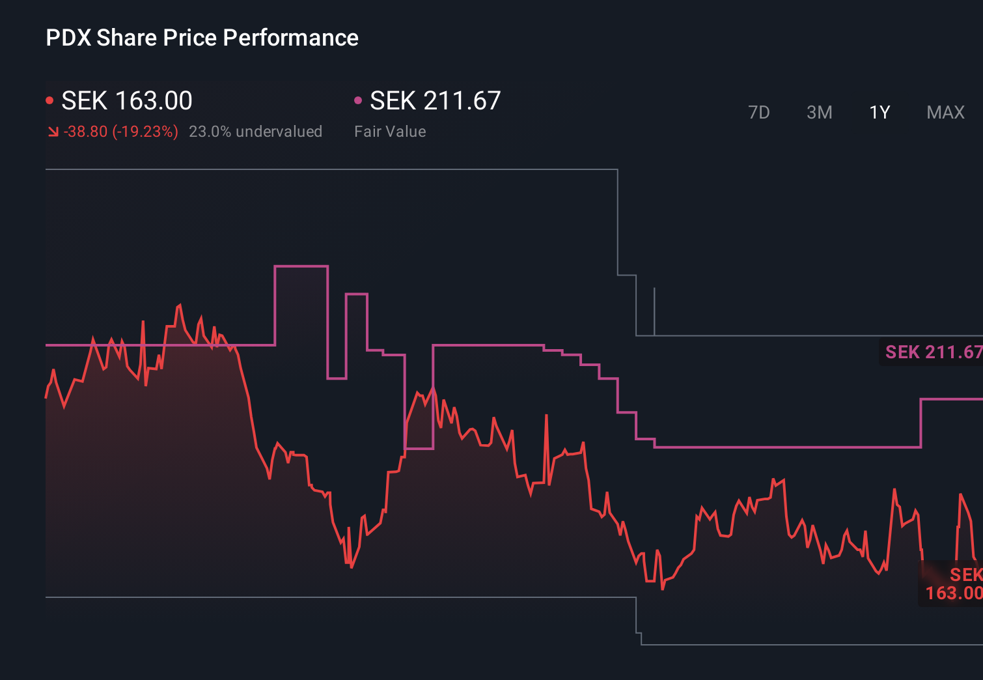Screen dimensions: 983x680
Task: Toggle the SEK 211.67 fair value series
Action: [434, 101]
